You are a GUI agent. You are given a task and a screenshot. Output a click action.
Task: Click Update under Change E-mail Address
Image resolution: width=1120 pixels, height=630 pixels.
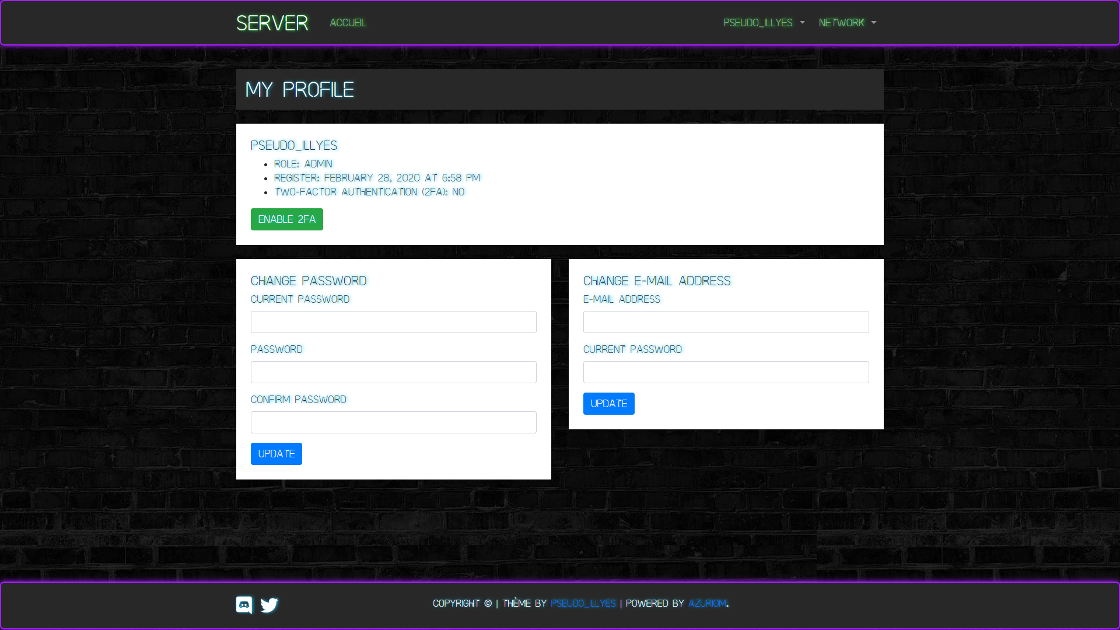[608, 404]
